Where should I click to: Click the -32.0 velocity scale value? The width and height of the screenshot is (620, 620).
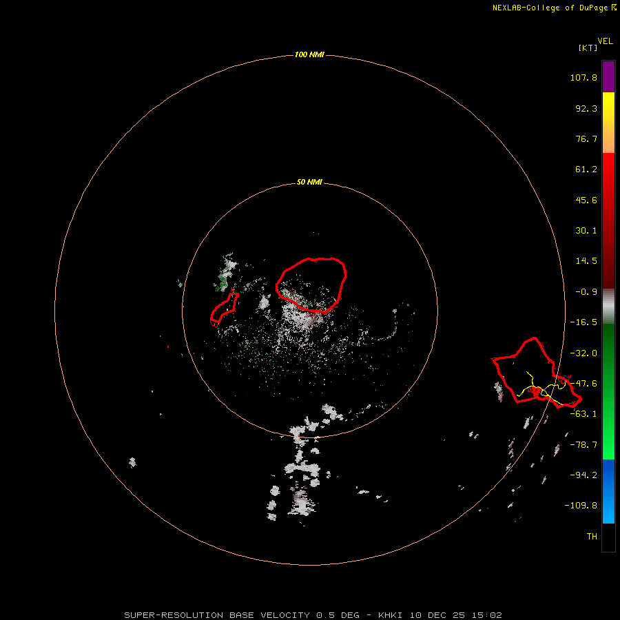click(583, 353)
